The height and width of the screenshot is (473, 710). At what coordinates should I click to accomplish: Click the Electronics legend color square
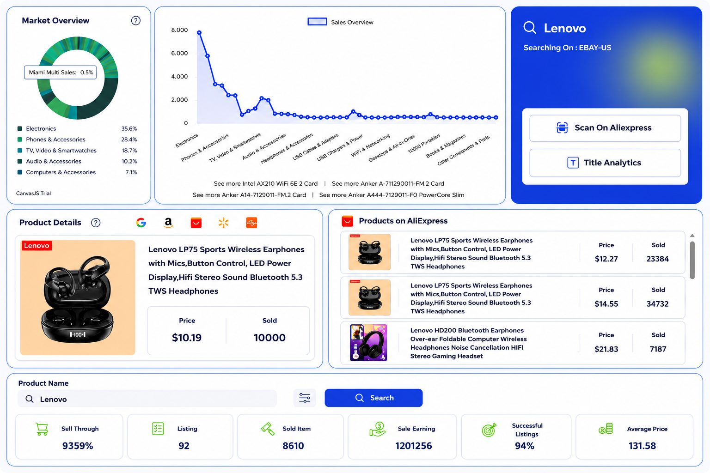pyautogui.click(x=20, y=128)
